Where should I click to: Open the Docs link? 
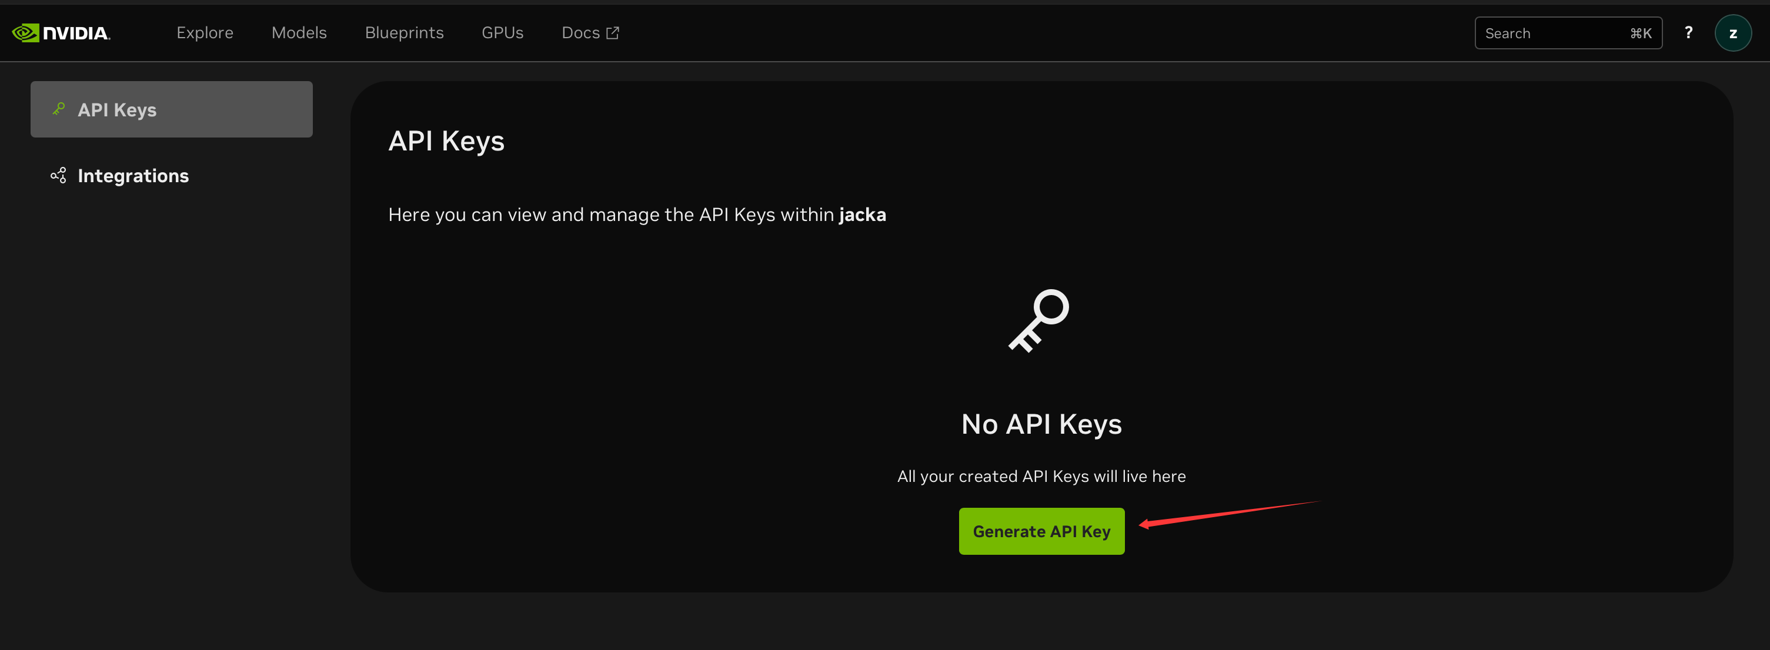click(590, 32)
